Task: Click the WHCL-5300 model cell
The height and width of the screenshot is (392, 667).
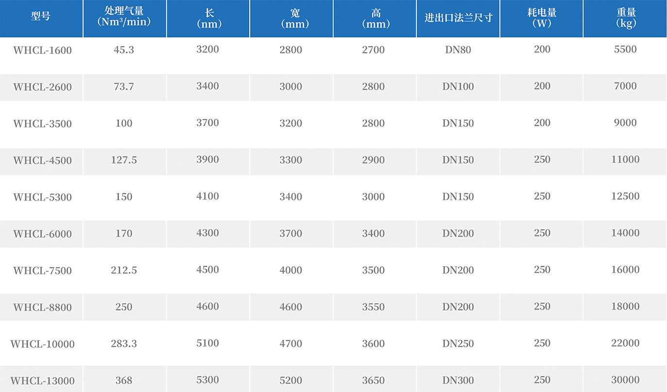Action: tap(42, 197)
